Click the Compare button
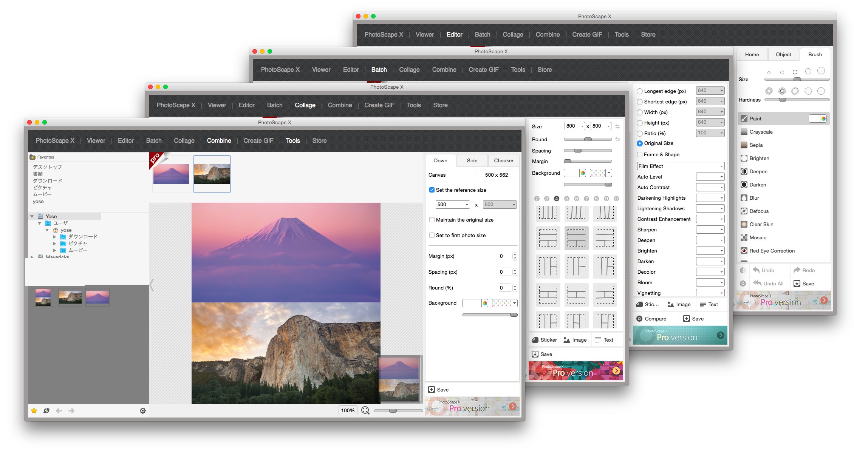The height and width of the screenshot is (453, 854). pos(651,319)
